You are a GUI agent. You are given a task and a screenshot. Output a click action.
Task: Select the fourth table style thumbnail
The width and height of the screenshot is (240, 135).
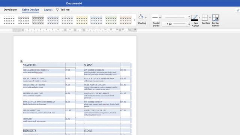click(52, 20)
